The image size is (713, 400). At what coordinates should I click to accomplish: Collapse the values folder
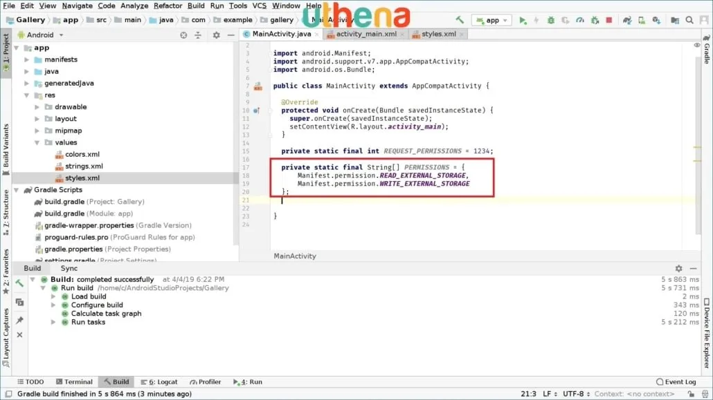coord(37,142)
